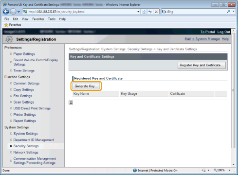Open Scan Settings in sidebar

click(24, 102)
